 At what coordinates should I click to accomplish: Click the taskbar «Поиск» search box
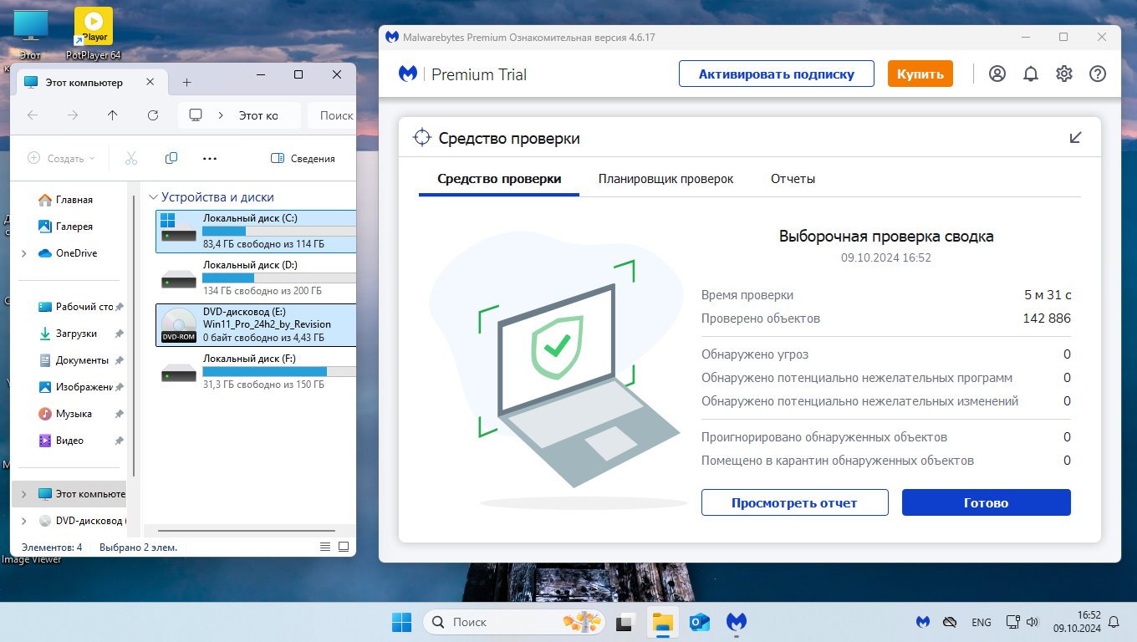click(x=514, y=622)
